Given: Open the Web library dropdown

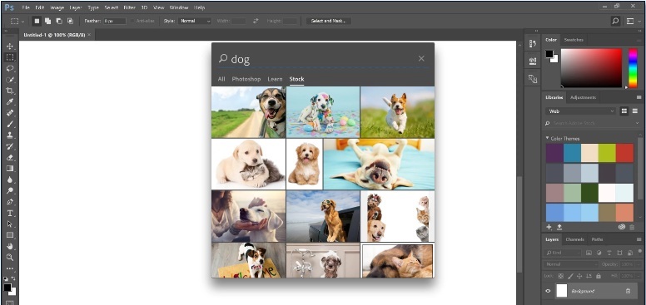Looking at the screenshot, I should [x=580, y=111].
